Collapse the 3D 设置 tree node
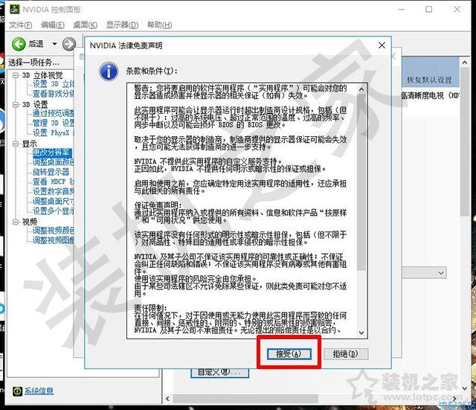This screenshot has height=410, width=476. point(16,105)
